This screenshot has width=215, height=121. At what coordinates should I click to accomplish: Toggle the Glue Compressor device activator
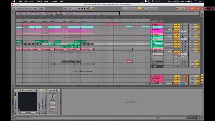(x=45, y=90)
